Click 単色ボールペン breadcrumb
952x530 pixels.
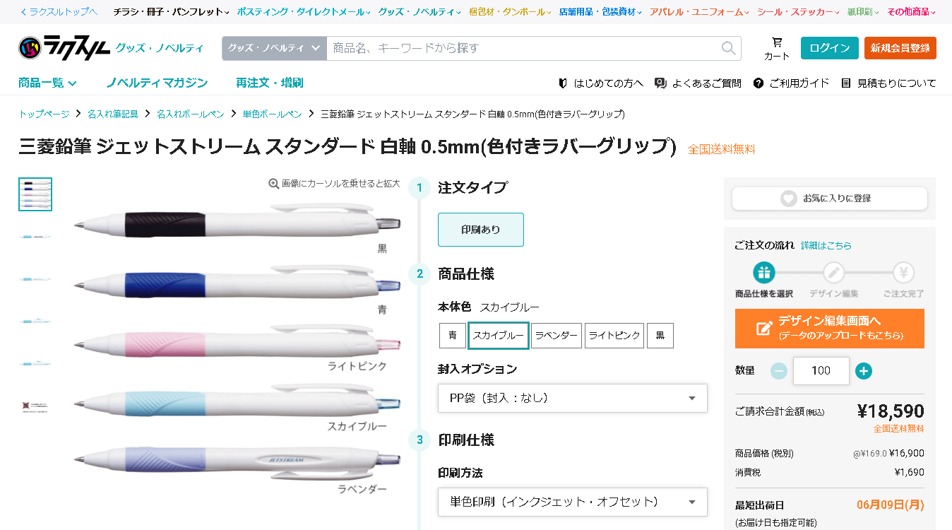tap(273, 114)
